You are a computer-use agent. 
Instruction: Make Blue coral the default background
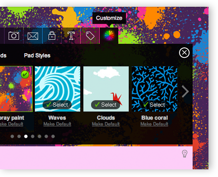(x=154, y=124)
